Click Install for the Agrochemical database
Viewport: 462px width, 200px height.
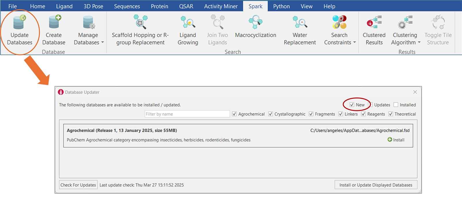click(x=396, y=140)
